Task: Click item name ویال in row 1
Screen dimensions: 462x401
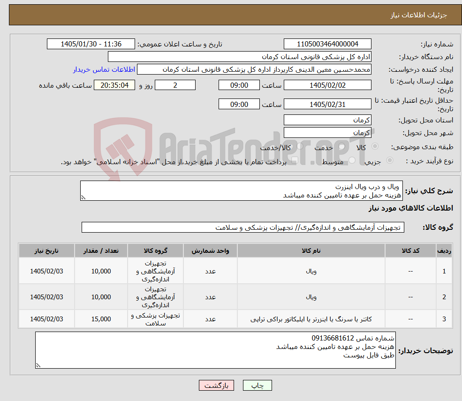Action: pyautogui.click(x=311, y=271)
